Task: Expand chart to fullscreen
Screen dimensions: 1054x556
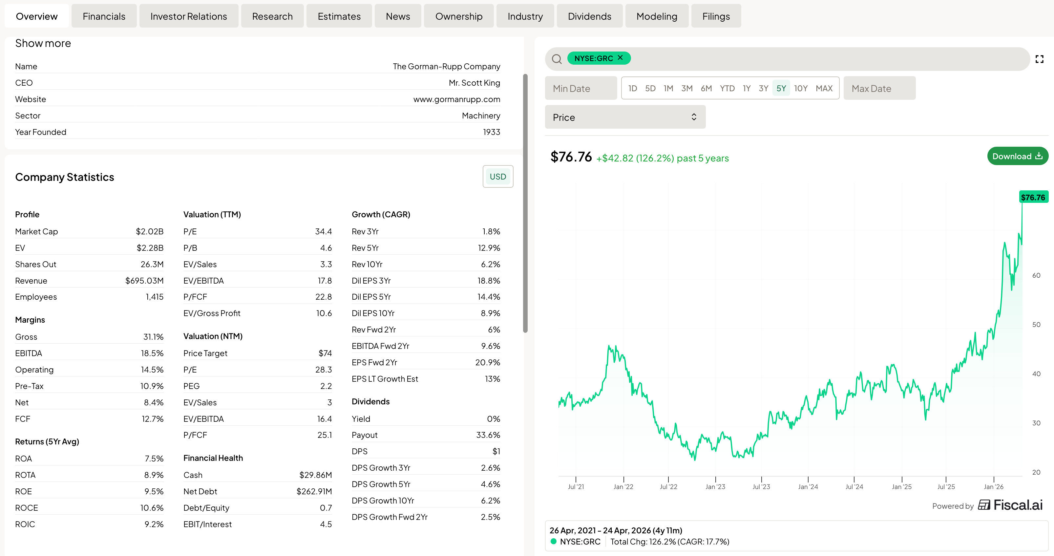Action: coord(1039,59)
